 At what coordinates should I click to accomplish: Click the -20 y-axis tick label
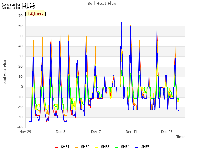click(x=20, y=107)
